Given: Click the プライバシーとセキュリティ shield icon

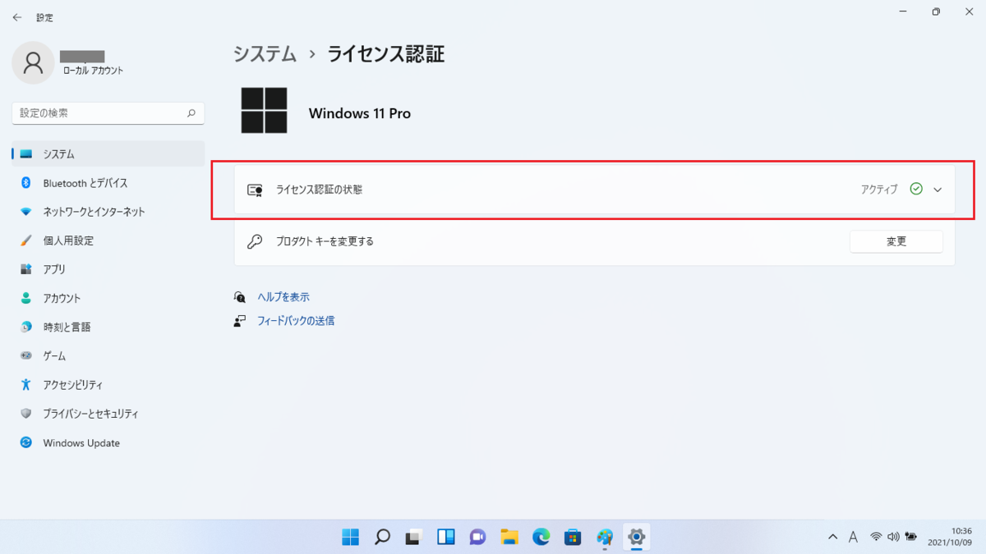Looking at the screenshot, I should click(x=26, y=414).
